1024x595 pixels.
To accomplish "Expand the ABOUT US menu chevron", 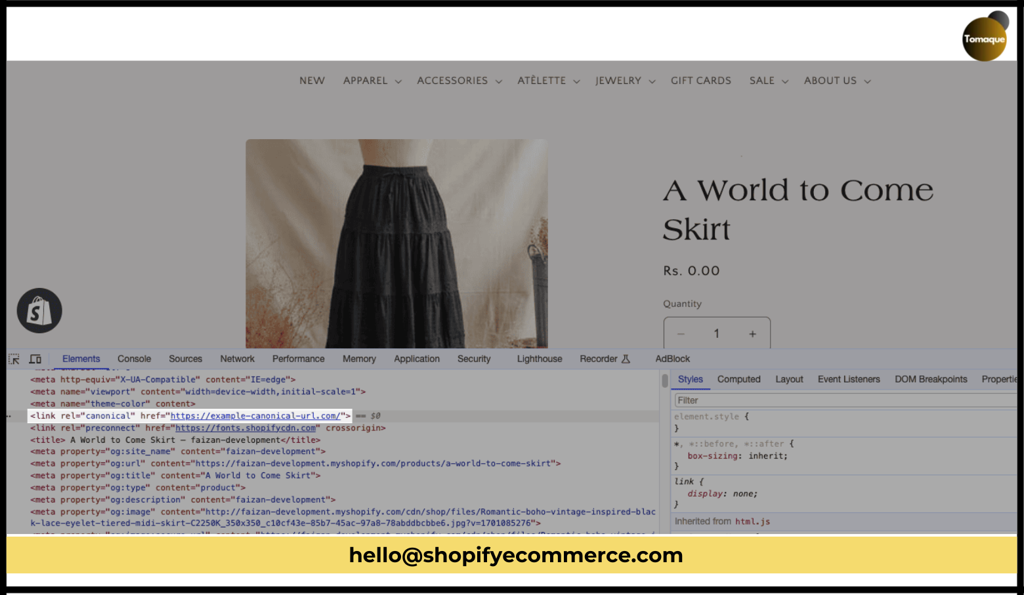I will (x=867, y=81).
